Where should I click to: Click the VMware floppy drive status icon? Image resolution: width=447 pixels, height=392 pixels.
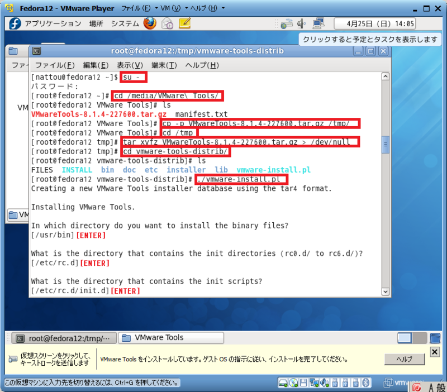pyautogui.click(x=303, y=383)
